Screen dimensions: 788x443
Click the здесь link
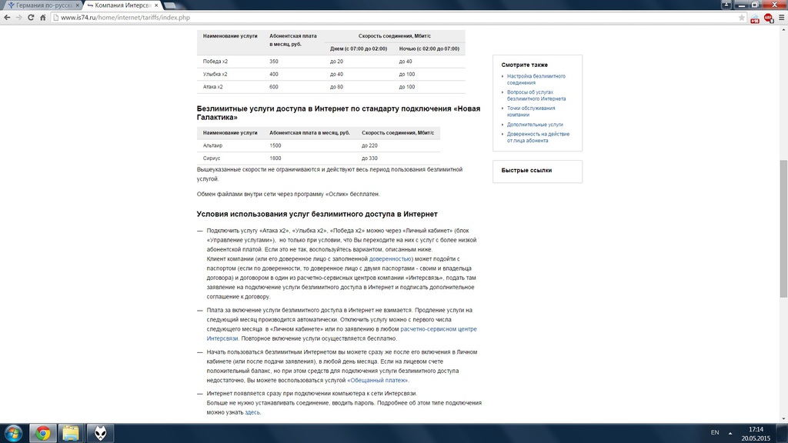point(252,412)
